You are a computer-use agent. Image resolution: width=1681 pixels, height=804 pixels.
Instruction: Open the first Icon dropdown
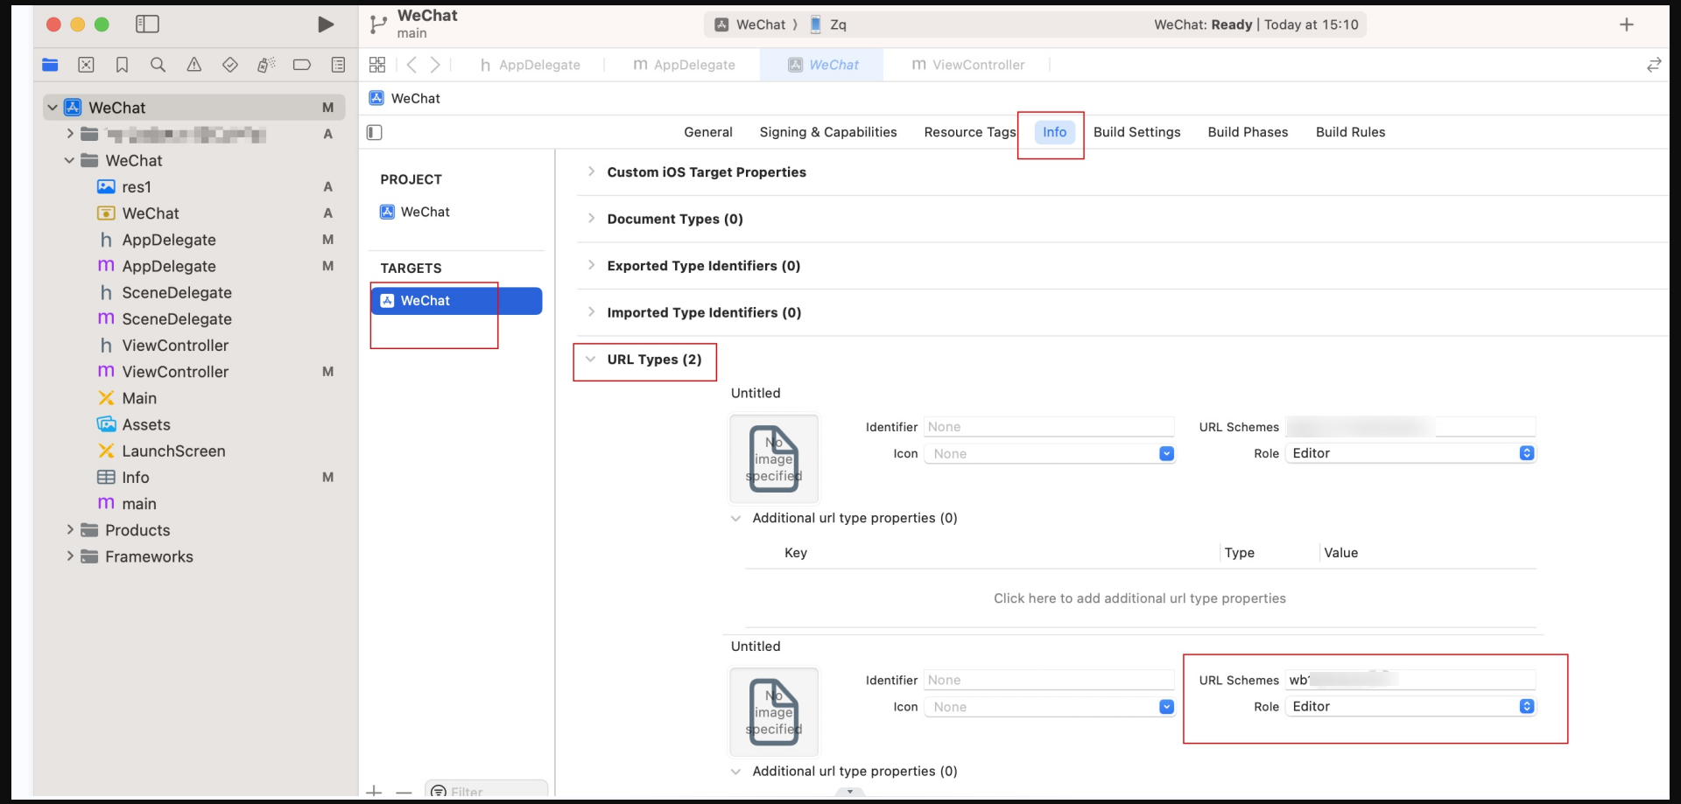click(x=1050, y=453)
